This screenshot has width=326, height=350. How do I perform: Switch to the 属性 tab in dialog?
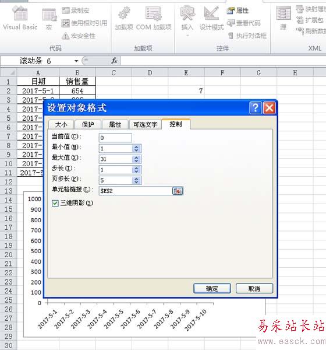[x=115, y=124]
